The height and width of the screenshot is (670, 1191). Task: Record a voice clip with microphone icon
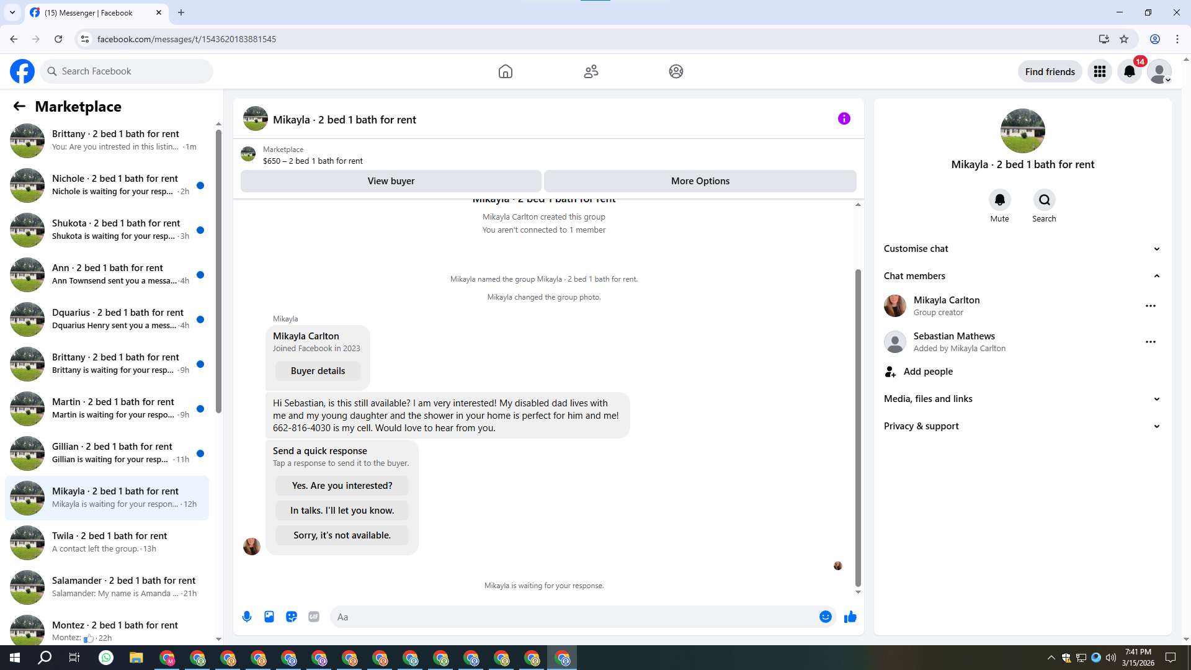[247, 617]
